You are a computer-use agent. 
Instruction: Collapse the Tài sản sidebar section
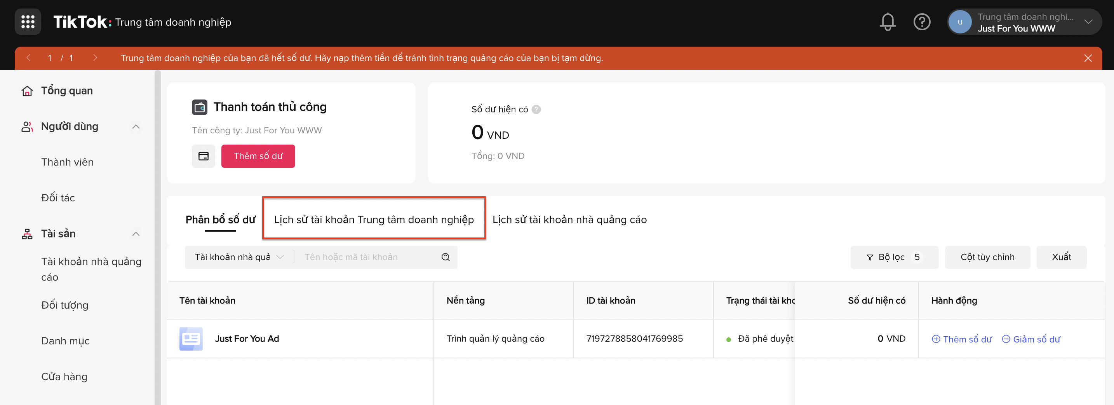(136, 234)
